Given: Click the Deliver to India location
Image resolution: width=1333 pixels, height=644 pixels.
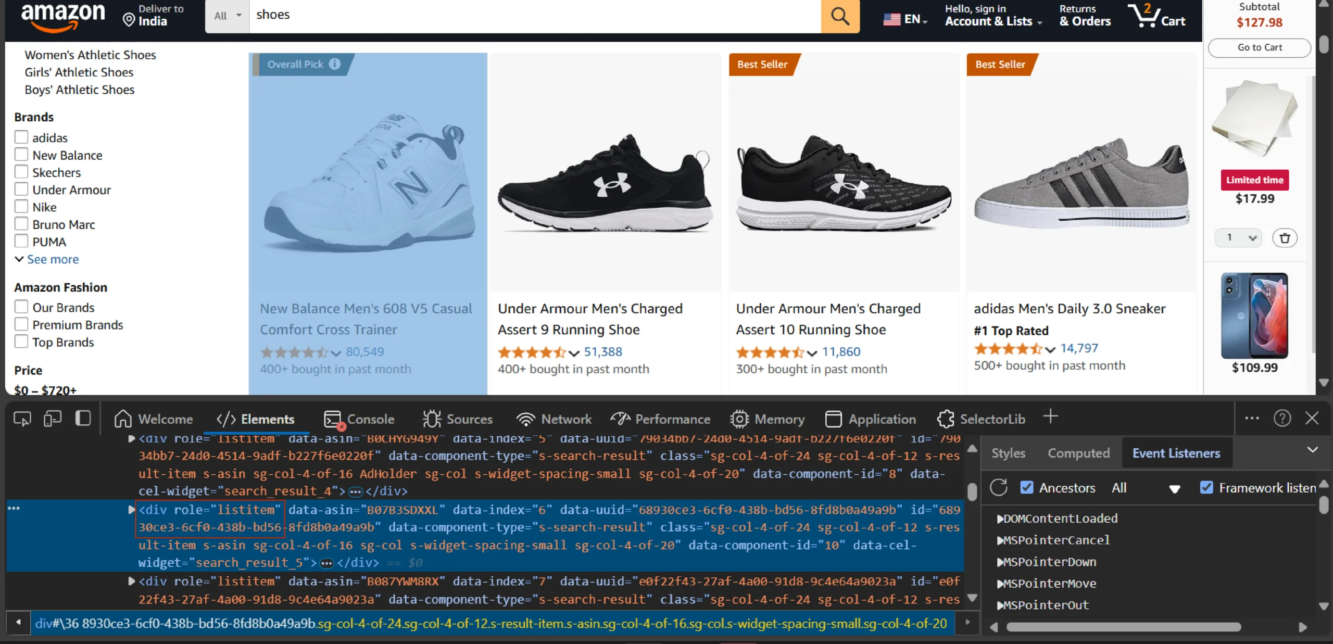Looking at the screenshot, I should coord(153,16).
